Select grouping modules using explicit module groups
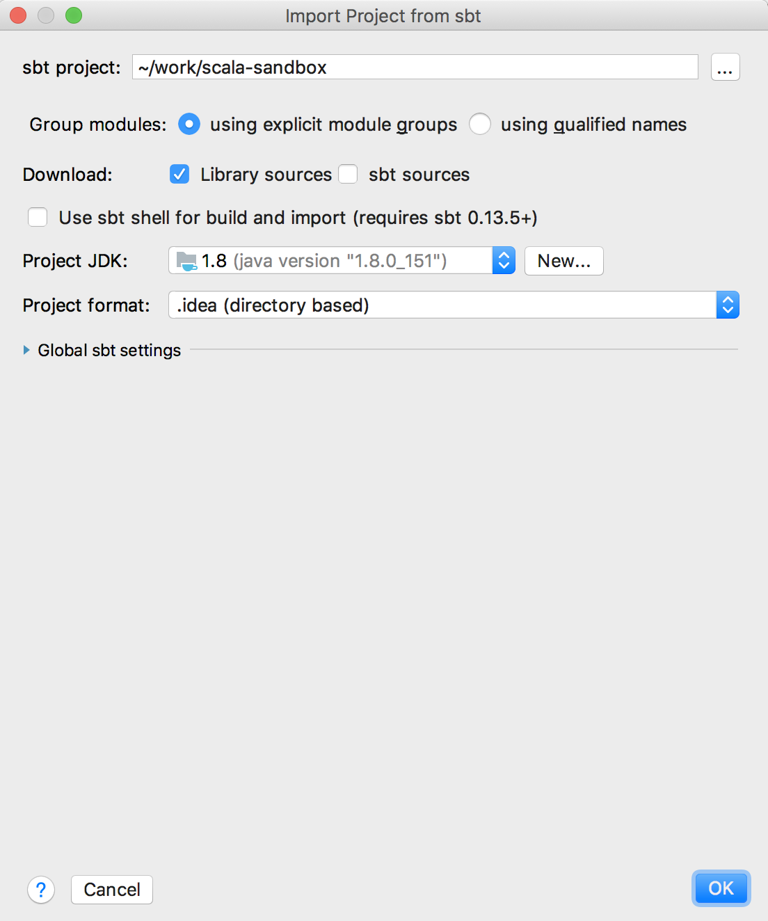Screen dimensions: 768x921 (x=189, y=124)
